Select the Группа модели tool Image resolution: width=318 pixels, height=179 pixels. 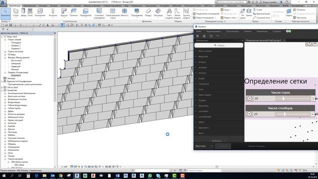(x=186, y=13)
